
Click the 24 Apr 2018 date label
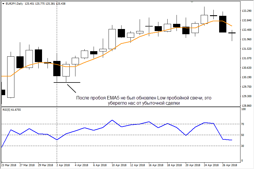point(211,165)
